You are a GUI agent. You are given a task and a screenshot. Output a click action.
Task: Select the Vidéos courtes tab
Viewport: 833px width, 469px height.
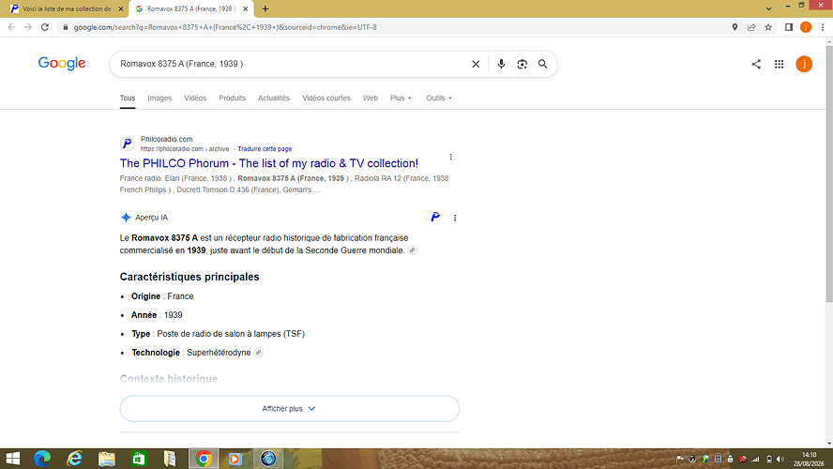(326, 98)
